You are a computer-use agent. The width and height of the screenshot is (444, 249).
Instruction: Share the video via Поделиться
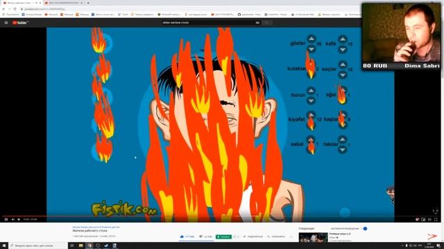[x=253, y=237]
